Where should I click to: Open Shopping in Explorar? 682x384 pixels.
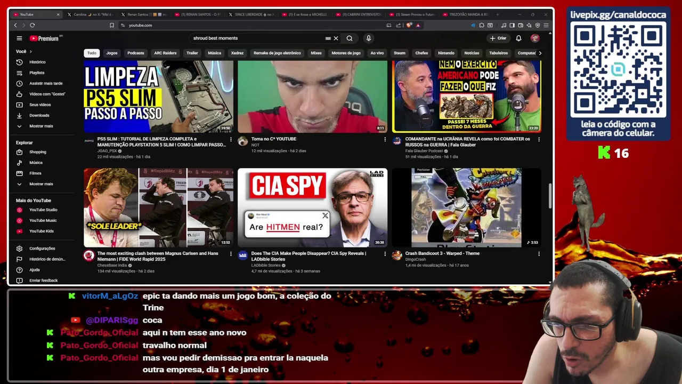[x=40, y=152]
